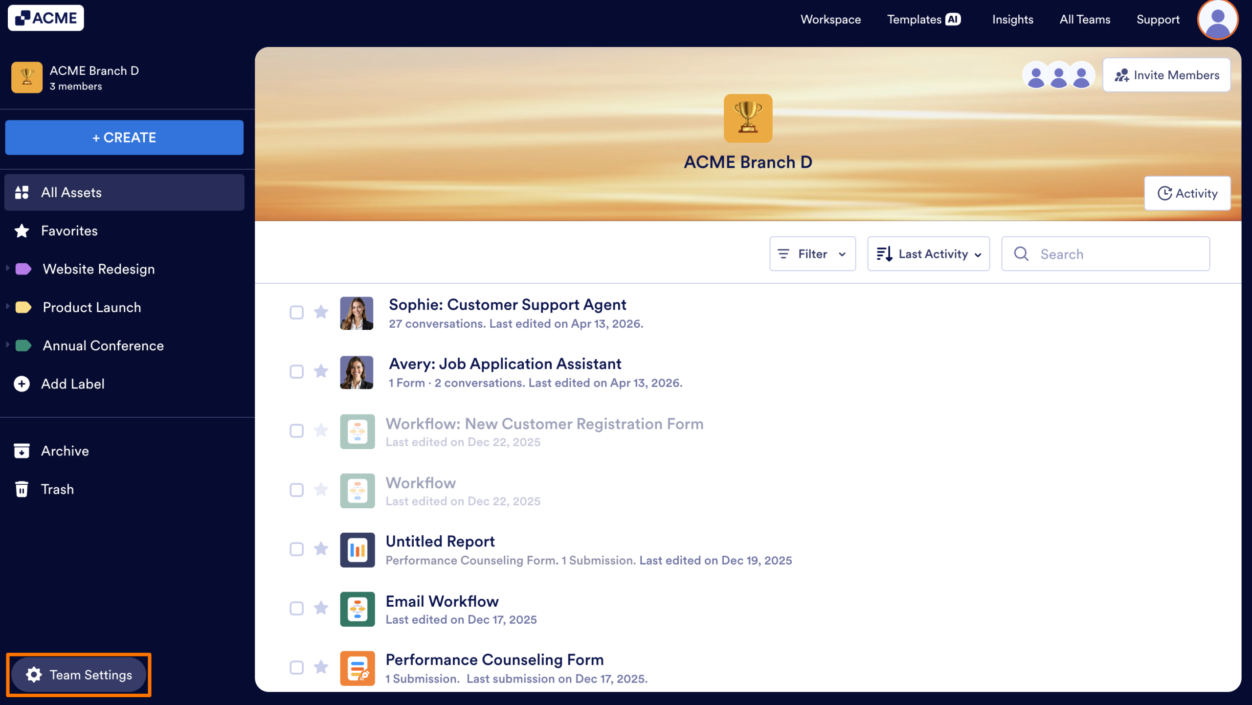Click the Email Workflow flow icon

point(358,609)
